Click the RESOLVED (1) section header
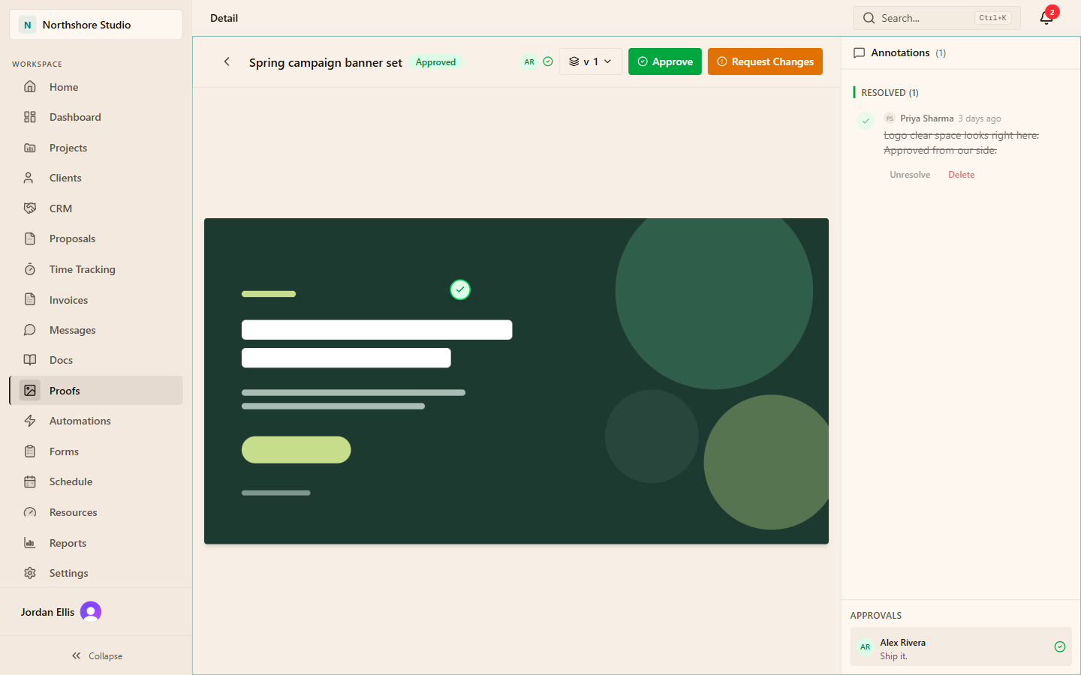 click(890, 93)
